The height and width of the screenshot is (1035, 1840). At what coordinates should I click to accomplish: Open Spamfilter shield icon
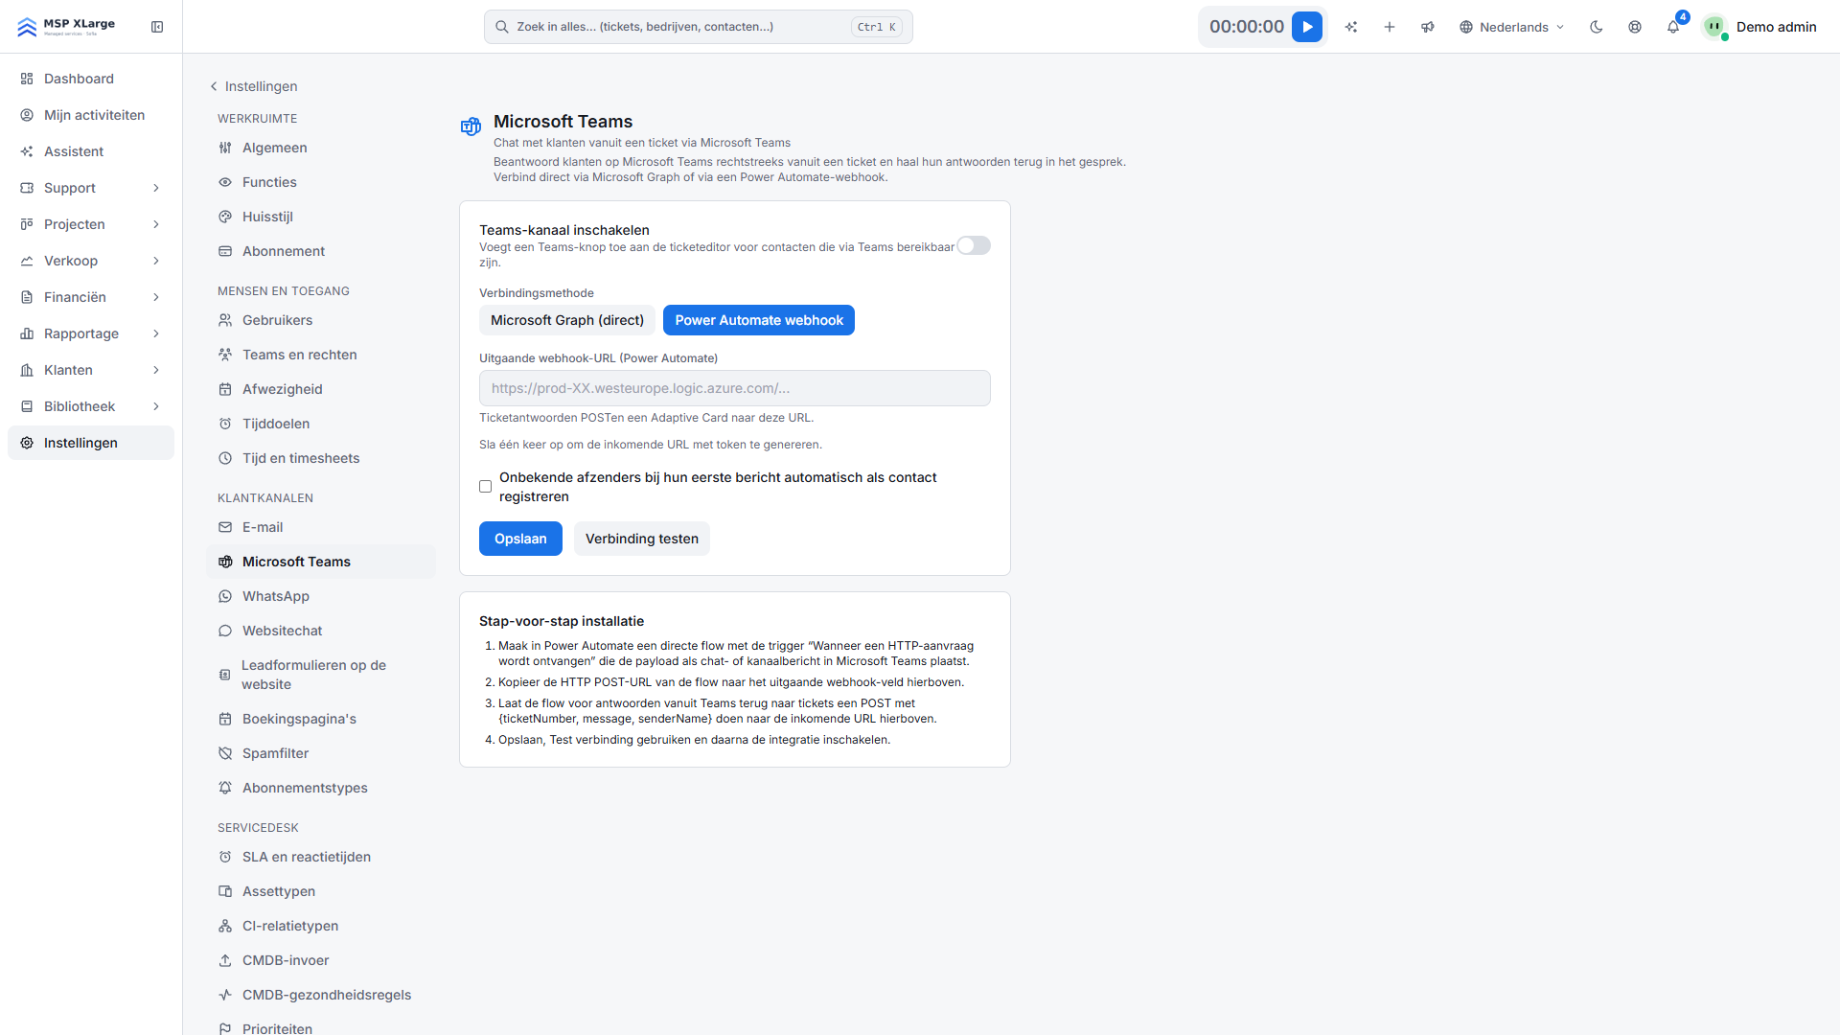click(x=225, y=753)
